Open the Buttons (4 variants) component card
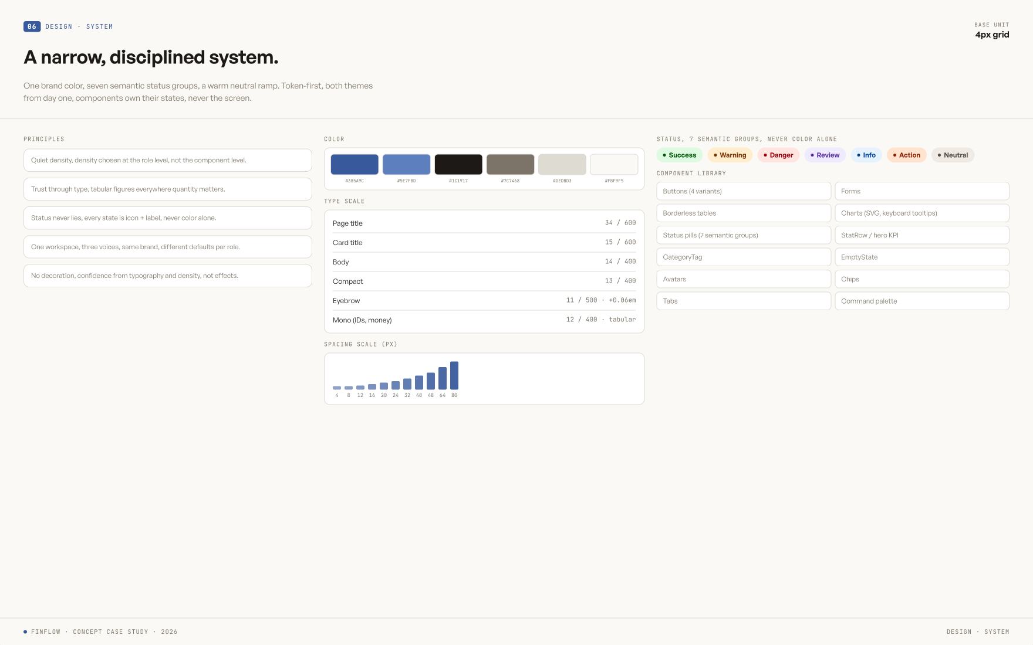Image resolution: width=1033 pixels, height=645 pixels. click(744, 191)
